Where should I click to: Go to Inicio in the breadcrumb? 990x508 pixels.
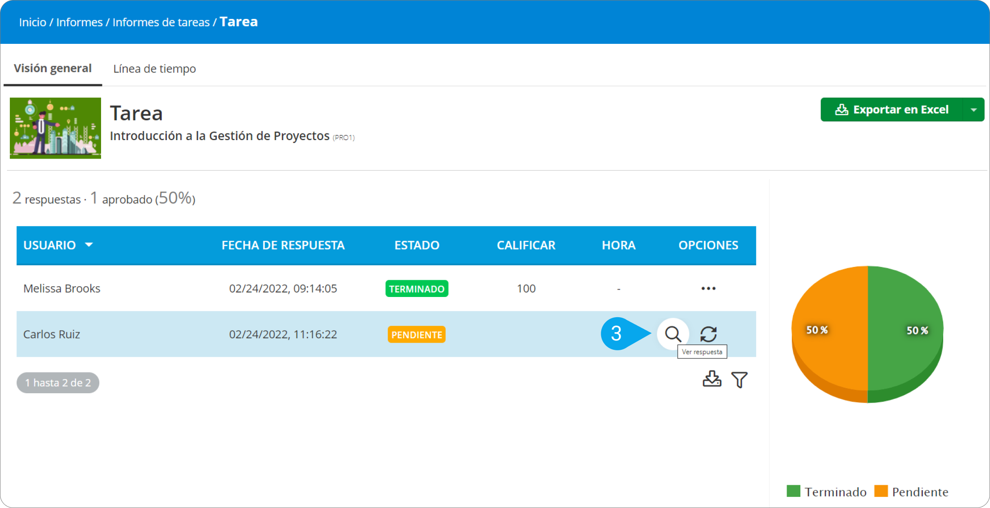pyautogui.click(x=32, y=22)
